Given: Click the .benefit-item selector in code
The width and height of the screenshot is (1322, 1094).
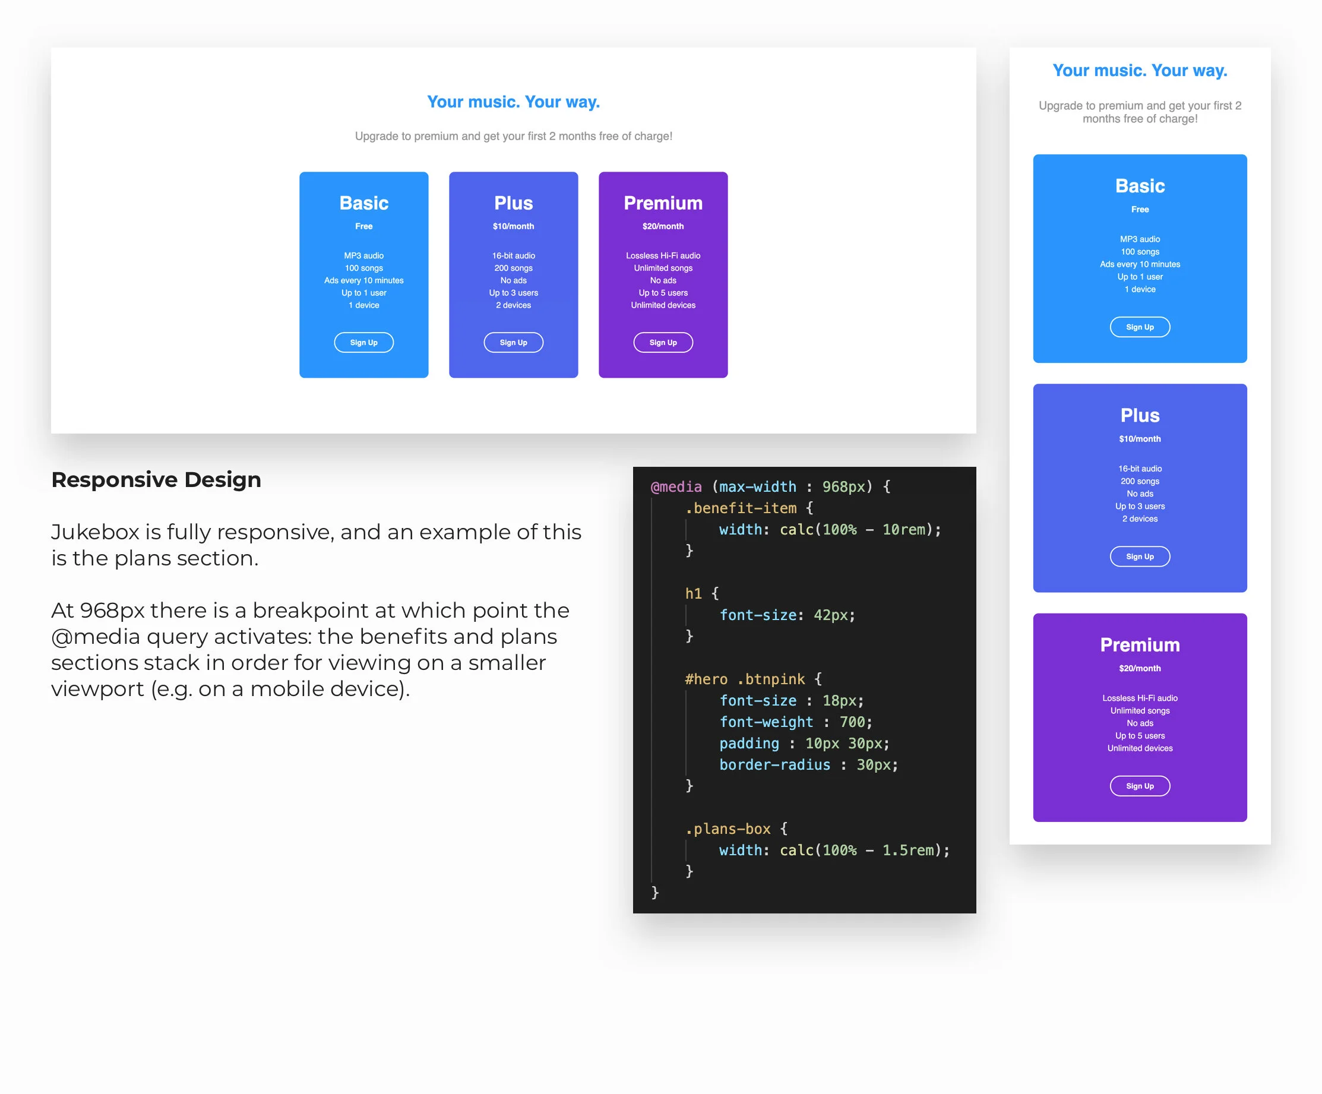Looking at the screenshot, I should click(x=740, y=508).
